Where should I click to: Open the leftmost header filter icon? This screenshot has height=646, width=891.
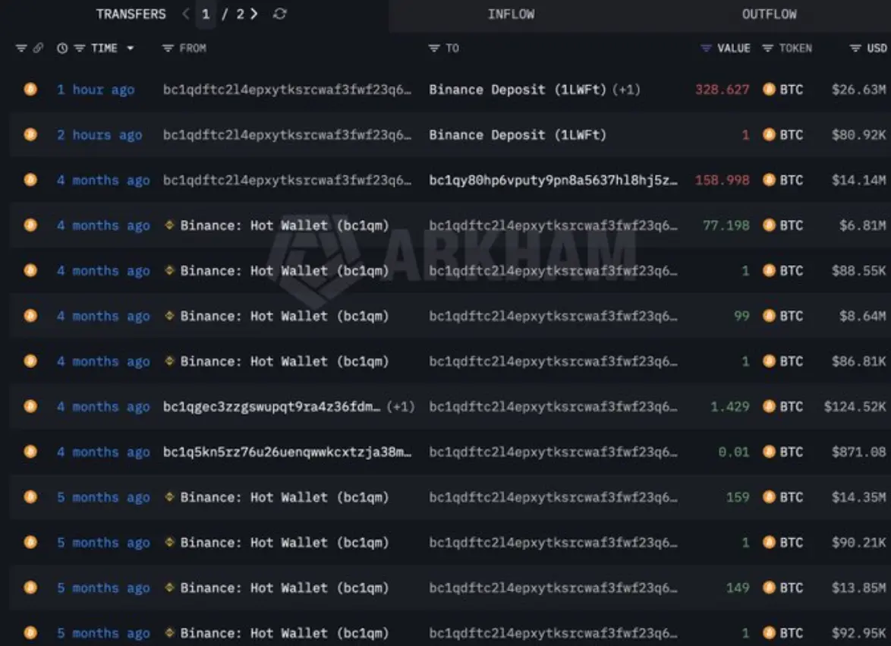(x=21, y=49)
